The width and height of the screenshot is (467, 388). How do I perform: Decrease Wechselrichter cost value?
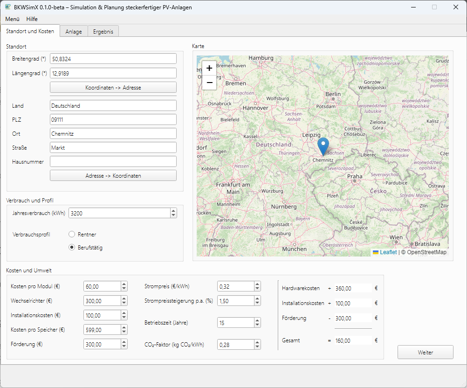[x=124, y=304]
